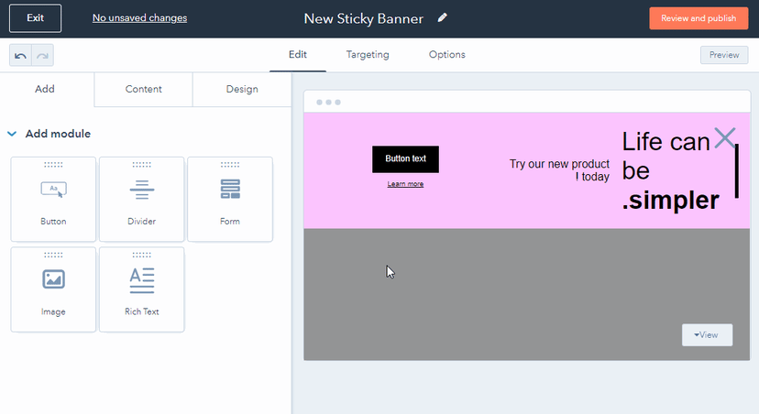This screenshot has height=414, width=759.
Task: Click the undo arrow icon
Action: pyautogui.click(x=20, y=55)
